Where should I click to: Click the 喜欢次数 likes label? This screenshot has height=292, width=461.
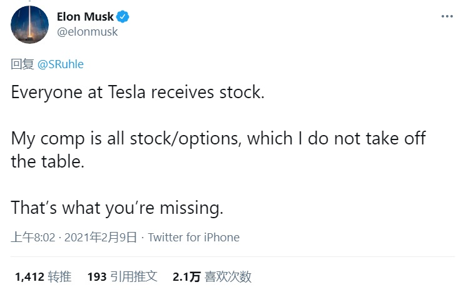[228, 277]
